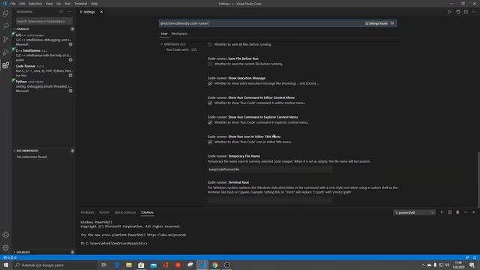Toggle Show Run Command In Explorer Context Menu
This screenshot has height=270, width=480.
tap(210, 122)
